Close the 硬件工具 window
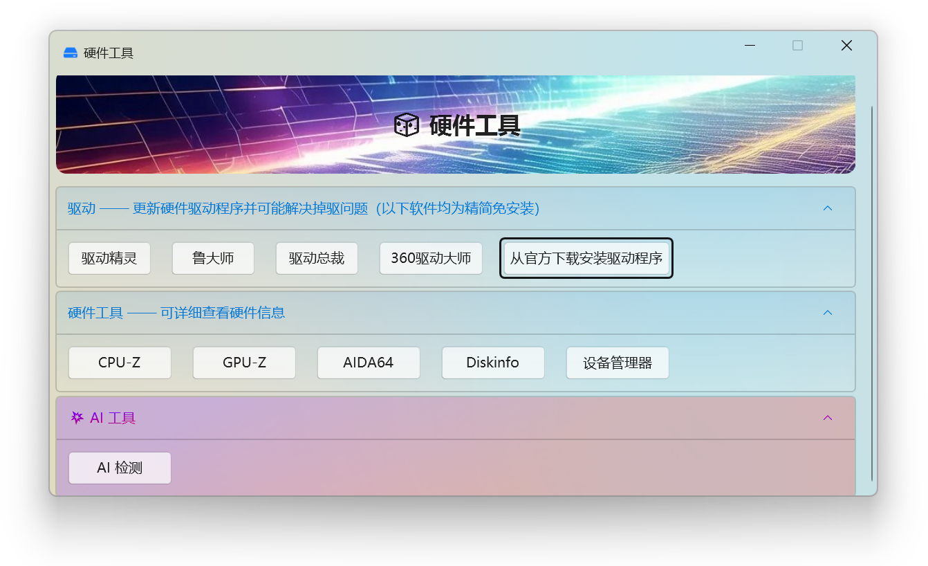This screenshot has height=566, width=928. pyautogui.click(x=846, y=46)
